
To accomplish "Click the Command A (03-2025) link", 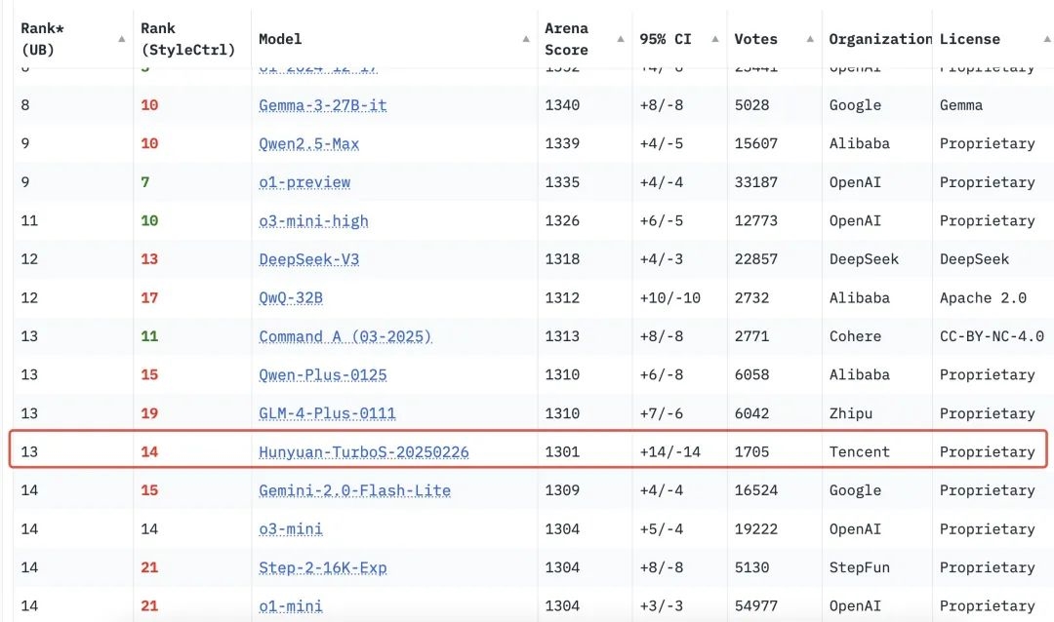I will pos(345,336).
